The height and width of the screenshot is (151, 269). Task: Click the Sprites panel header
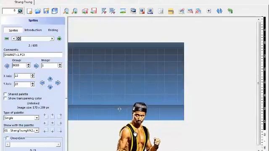coord(33,21)
